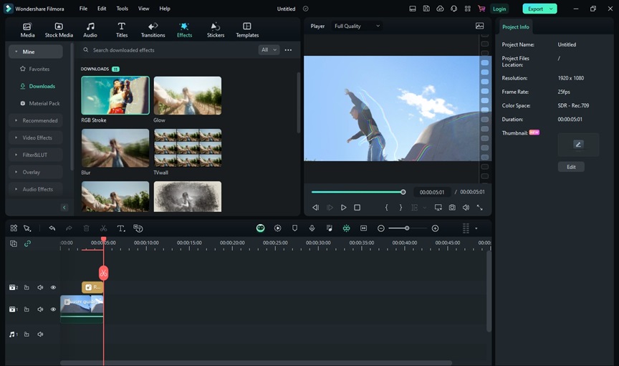
Task: Click the Login button
Action: click(x=499, y=9)
